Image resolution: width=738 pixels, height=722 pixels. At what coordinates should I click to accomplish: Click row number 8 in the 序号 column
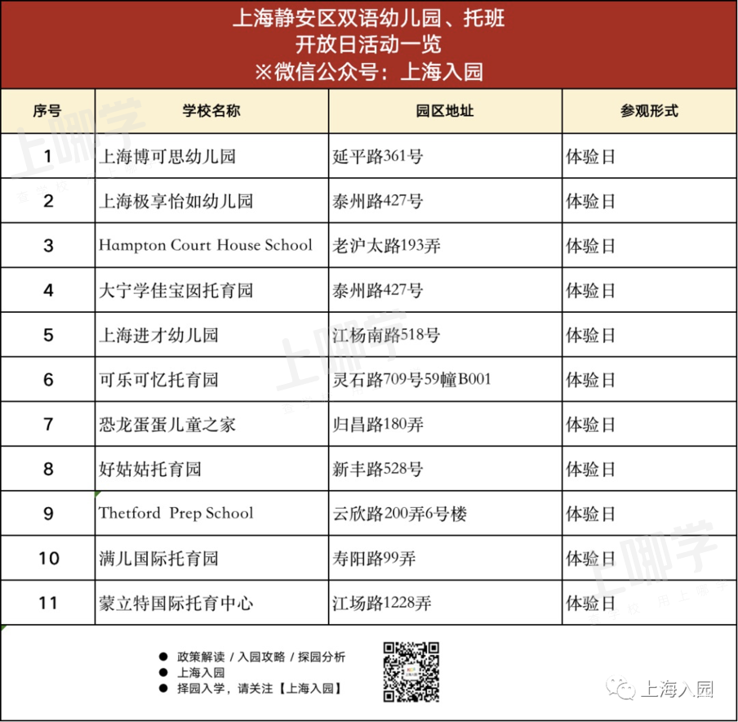[x=48, y=469]
